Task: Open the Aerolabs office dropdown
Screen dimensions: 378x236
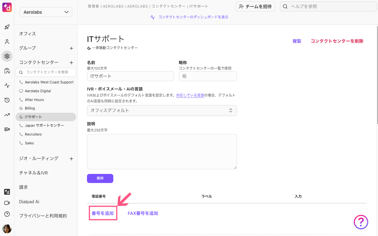Action: [x=46, y=12]
